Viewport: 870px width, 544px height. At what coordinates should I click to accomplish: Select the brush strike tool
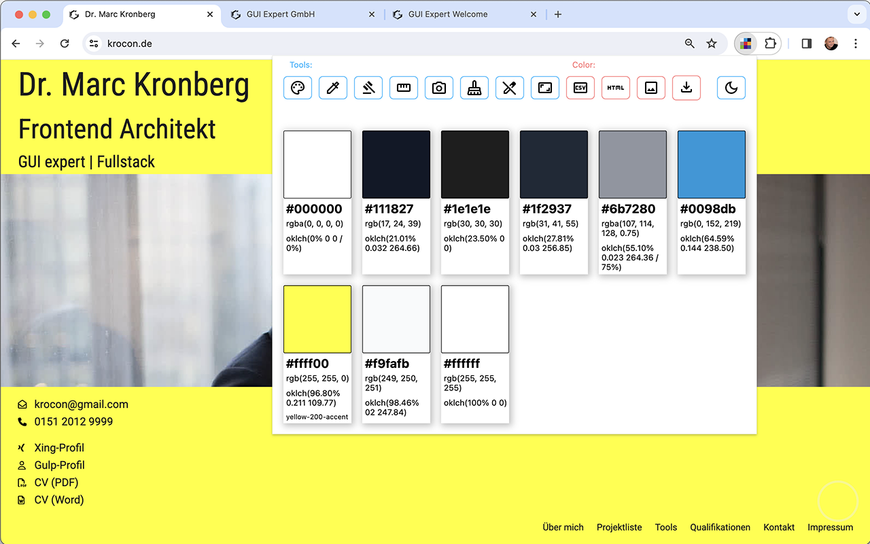tap(368, 87)
